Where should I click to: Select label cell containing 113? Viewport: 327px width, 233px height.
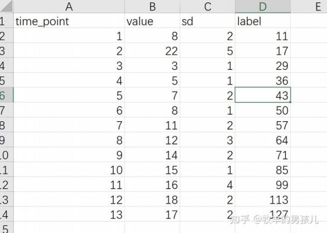tap(263, 199)
